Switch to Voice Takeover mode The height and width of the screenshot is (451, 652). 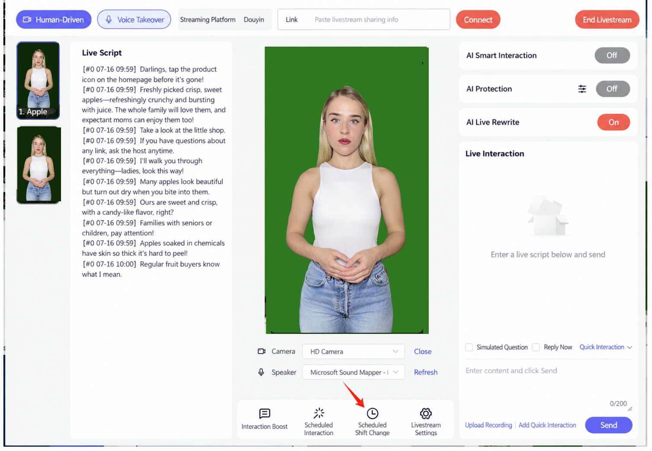(134, 20)
